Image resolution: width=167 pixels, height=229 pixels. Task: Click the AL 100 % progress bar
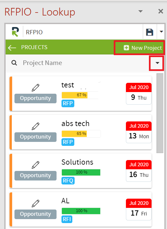[x=81, y=211]
